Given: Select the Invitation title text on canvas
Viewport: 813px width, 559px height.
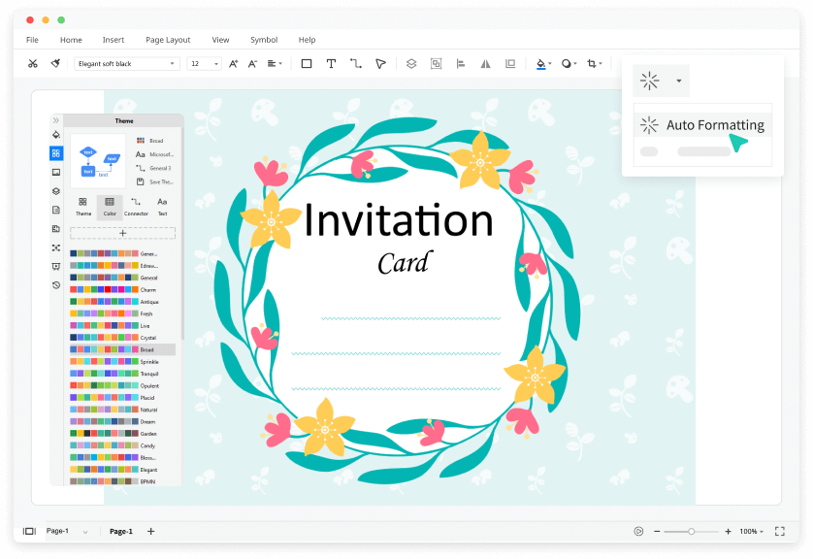Looking at the screenshot, I should pos(398,220).
